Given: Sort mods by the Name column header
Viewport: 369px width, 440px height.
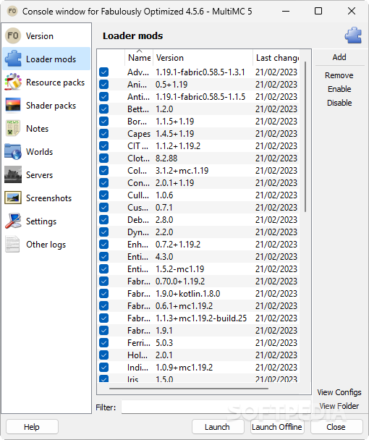Looking at the screenshot, I should point(139,58).
